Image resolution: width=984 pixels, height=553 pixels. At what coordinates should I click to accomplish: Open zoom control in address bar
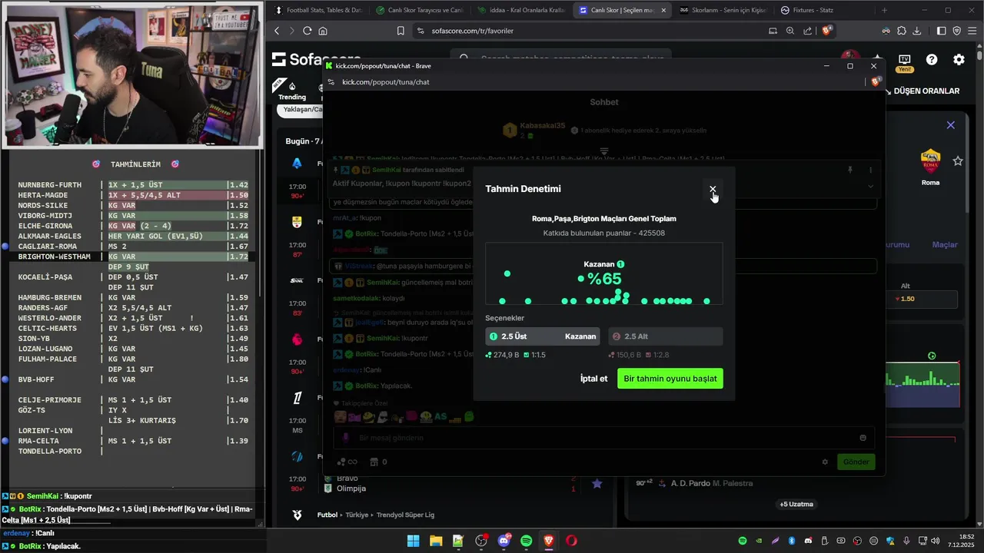[x=790, y=31]
